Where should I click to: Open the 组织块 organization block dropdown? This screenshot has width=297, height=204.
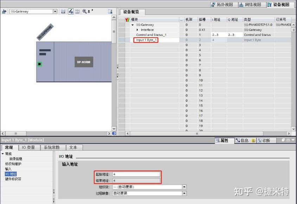point(184,187)
